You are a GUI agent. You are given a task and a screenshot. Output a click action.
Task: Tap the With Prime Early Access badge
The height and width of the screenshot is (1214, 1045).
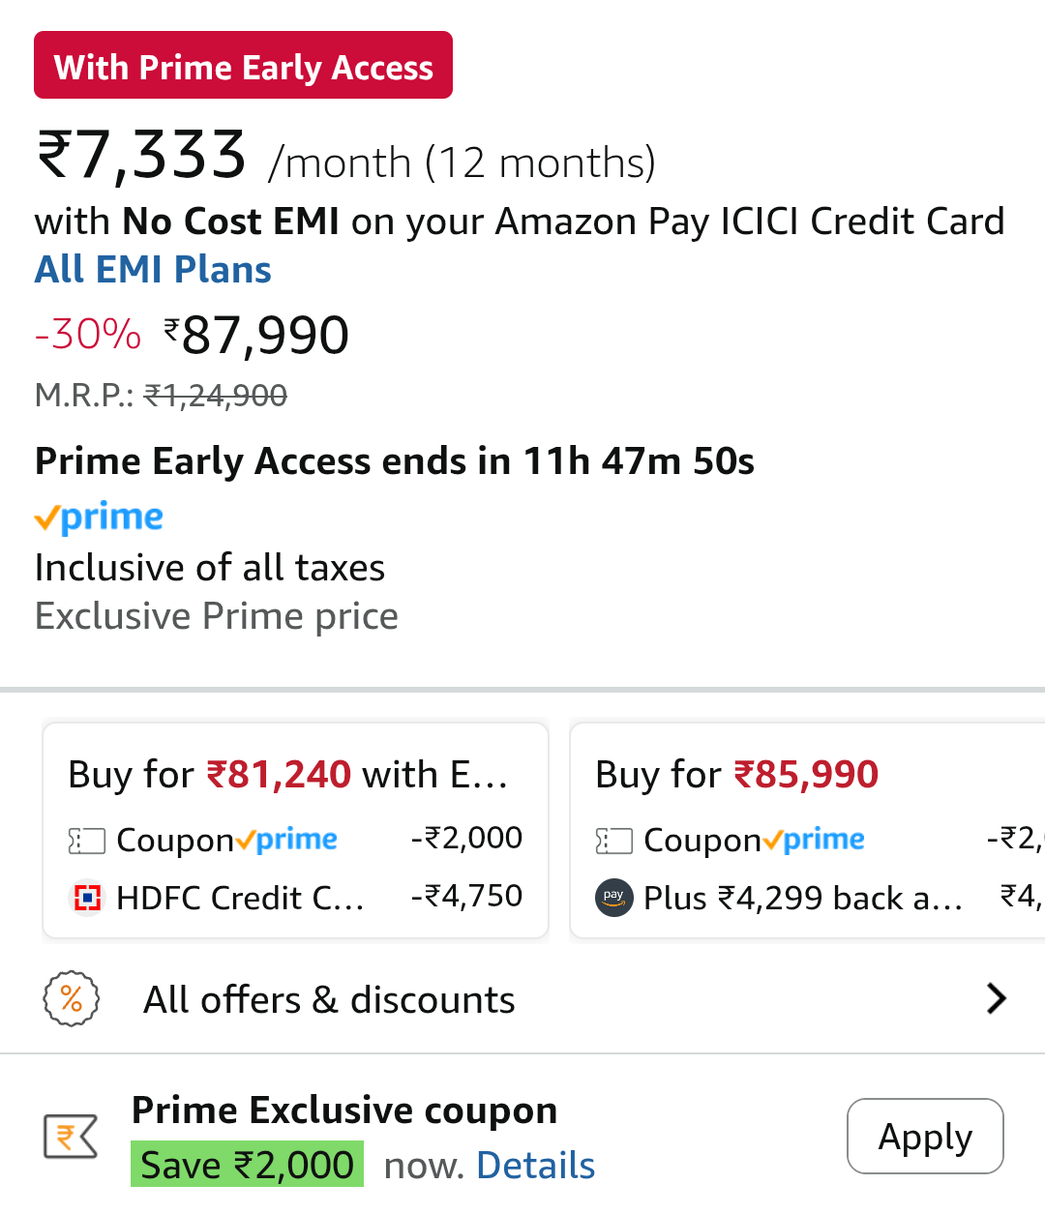coord(243,66)
